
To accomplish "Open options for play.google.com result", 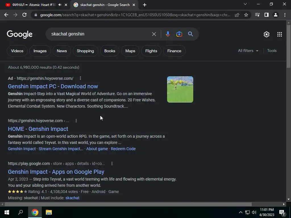I will [x=112, y=163].
